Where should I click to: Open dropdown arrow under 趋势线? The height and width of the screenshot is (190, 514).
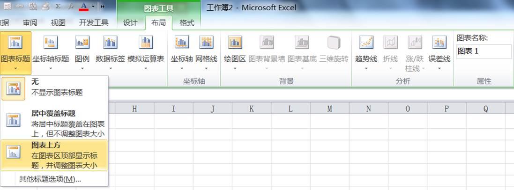pyautogui.click(x=366, y=68)
